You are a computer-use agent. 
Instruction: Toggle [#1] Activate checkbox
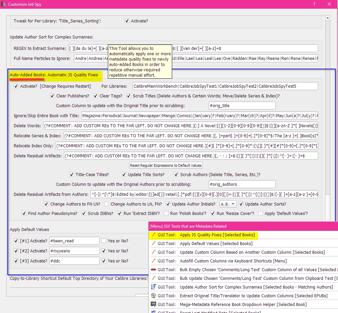pyautogui.click(x=16, y=241)
